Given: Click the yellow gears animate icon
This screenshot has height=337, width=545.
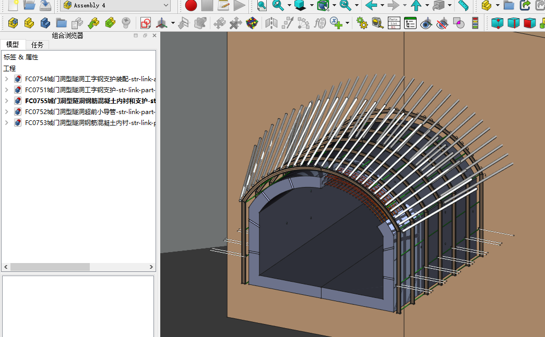Looking at the screenshot, I should click(361, 23).
